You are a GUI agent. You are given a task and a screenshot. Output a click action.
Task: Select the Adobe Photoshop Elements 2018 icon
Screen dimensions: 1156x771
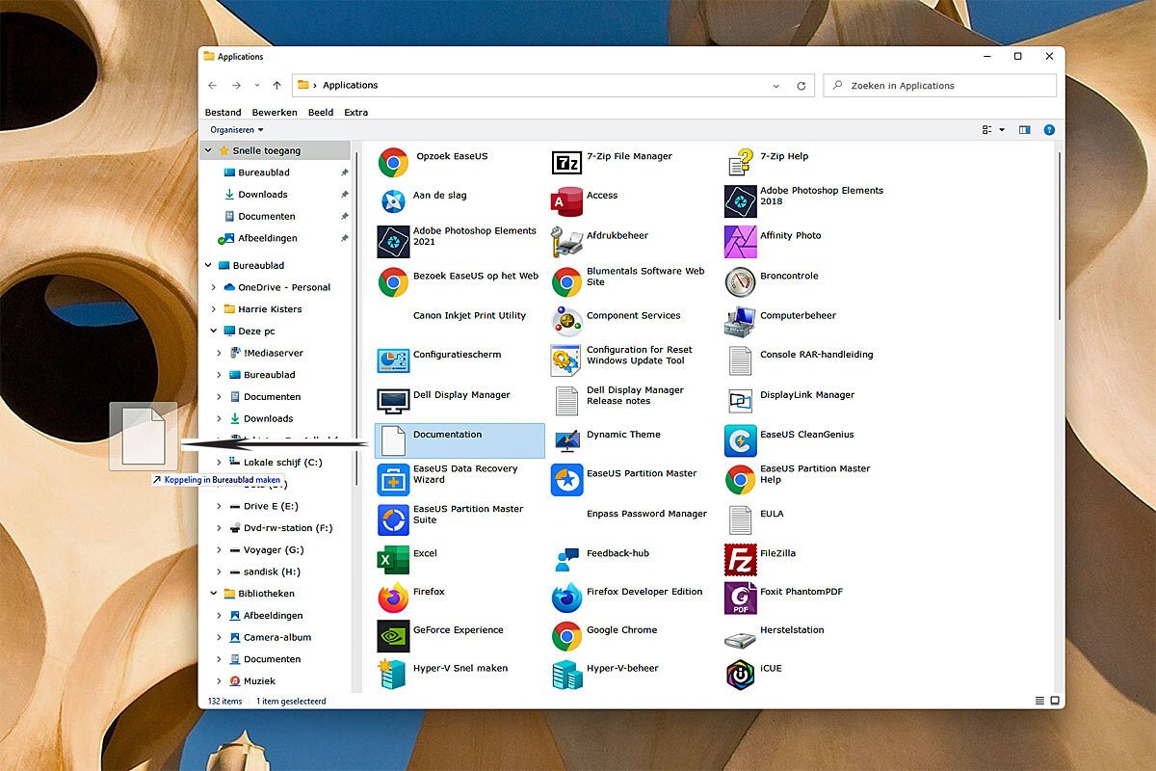(x=740, y=201)
